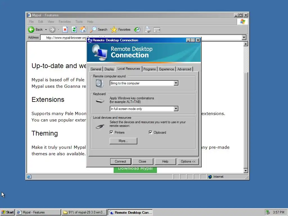Click the Stop icon with the red X
This screenshot has width=288, height=216.
(x=65, y=30)
